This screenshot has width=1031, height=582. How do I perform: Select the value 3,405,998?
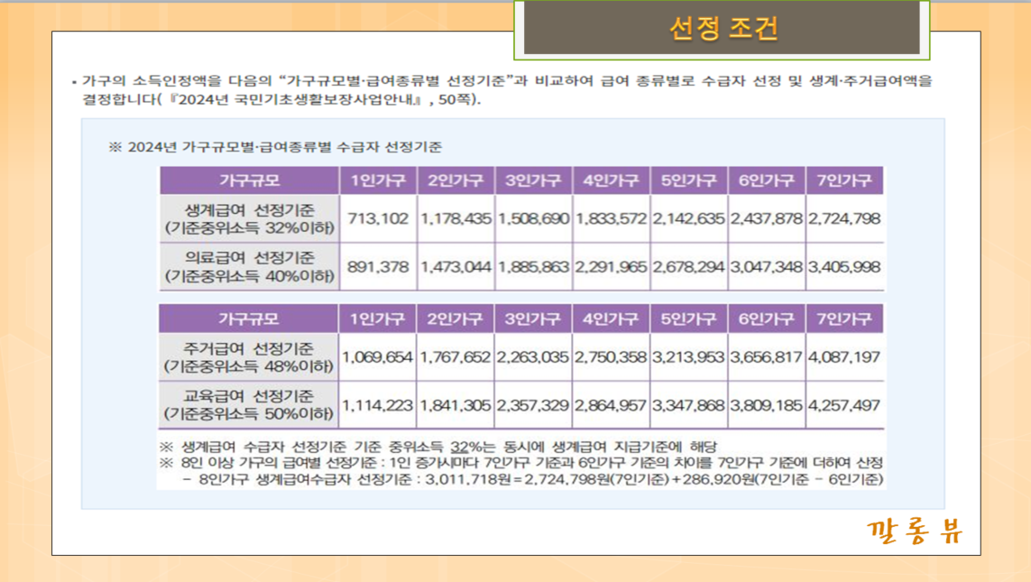pos(844,267)
